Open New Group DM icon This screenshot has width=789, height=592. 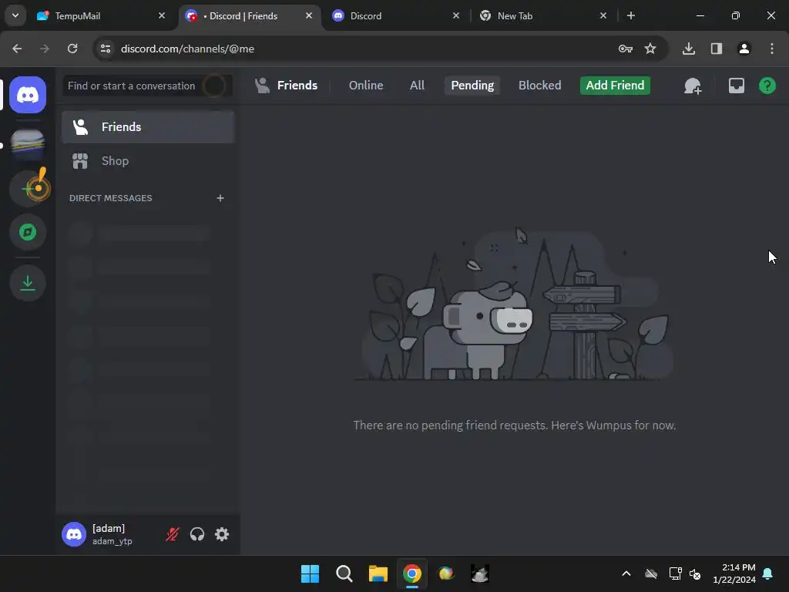[693, 86]
